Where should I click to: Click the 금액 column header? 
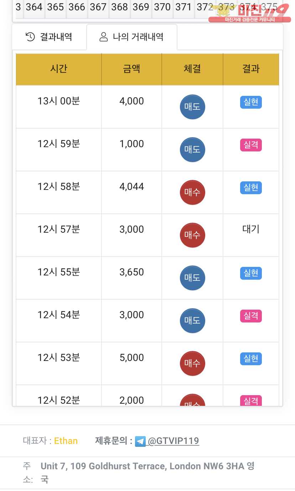[131, 69]
